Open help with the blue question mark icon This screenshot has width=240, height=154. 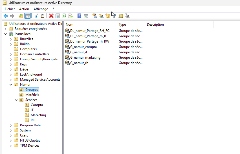pyautogui.click(x=79, y=16)
